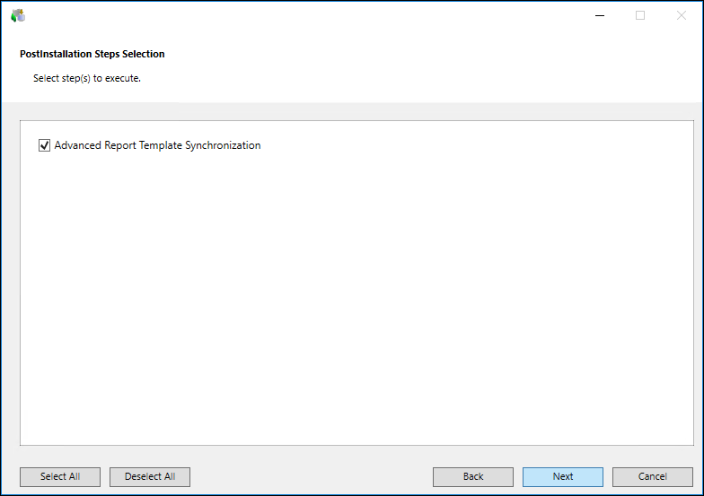This screenshot has height=496, width=704.
Task: Proceed with the Next button
Action: pos(562,476)
